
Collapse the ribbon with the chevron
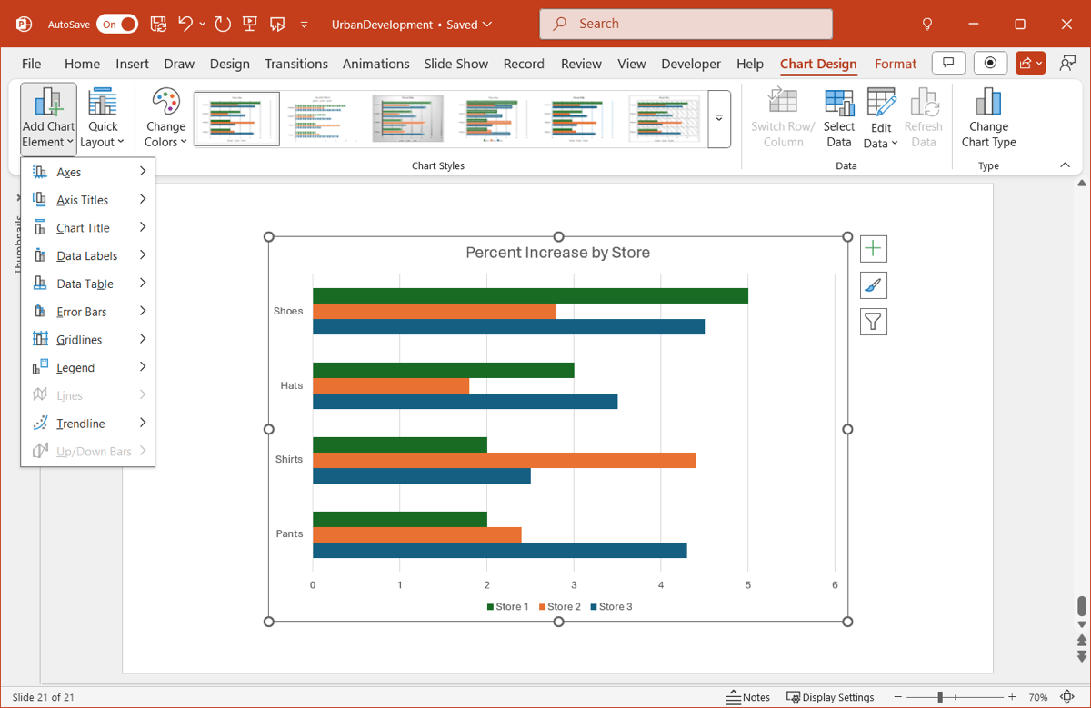(x=1065, y=165)
